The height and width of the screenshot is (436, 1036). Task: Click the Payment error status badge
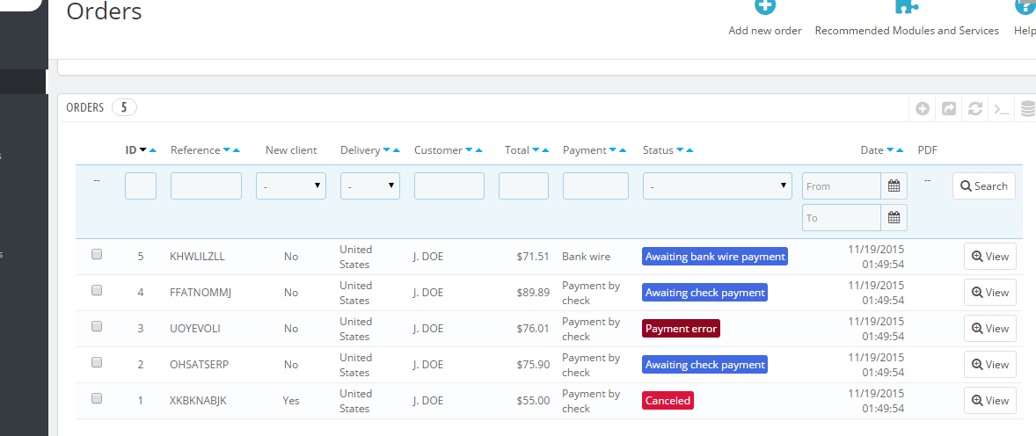coord(682,329)
